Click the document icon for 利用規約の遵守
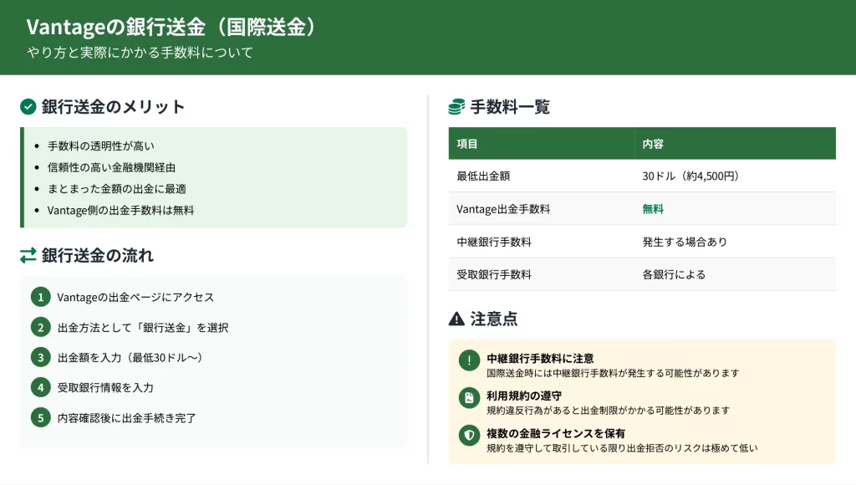Screen dimensions: 856x485 coord(469,398)
